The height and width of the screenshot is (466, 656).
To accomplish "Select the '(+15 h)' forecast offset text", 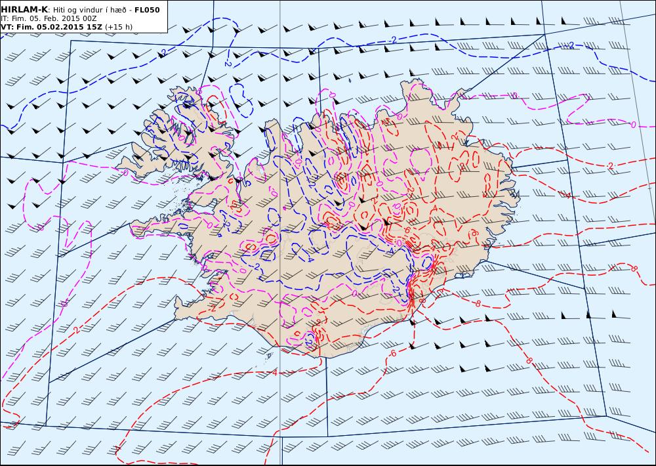I will point(118,27).
